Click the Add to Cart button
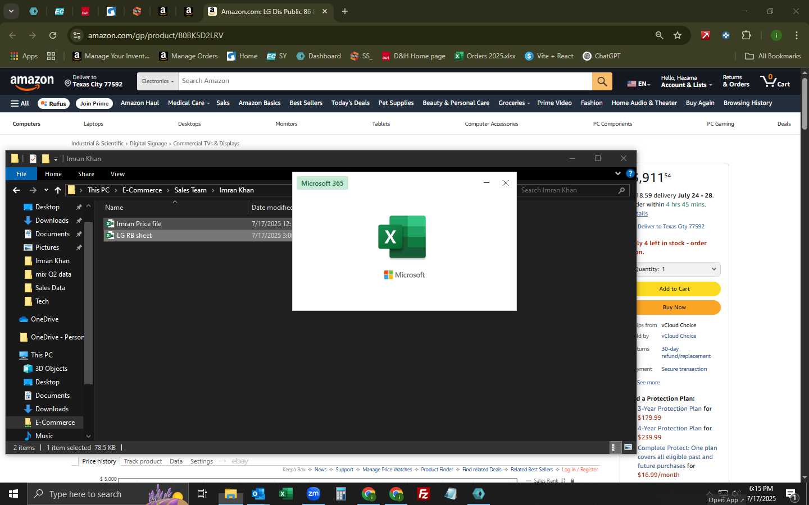 point(674,289)
